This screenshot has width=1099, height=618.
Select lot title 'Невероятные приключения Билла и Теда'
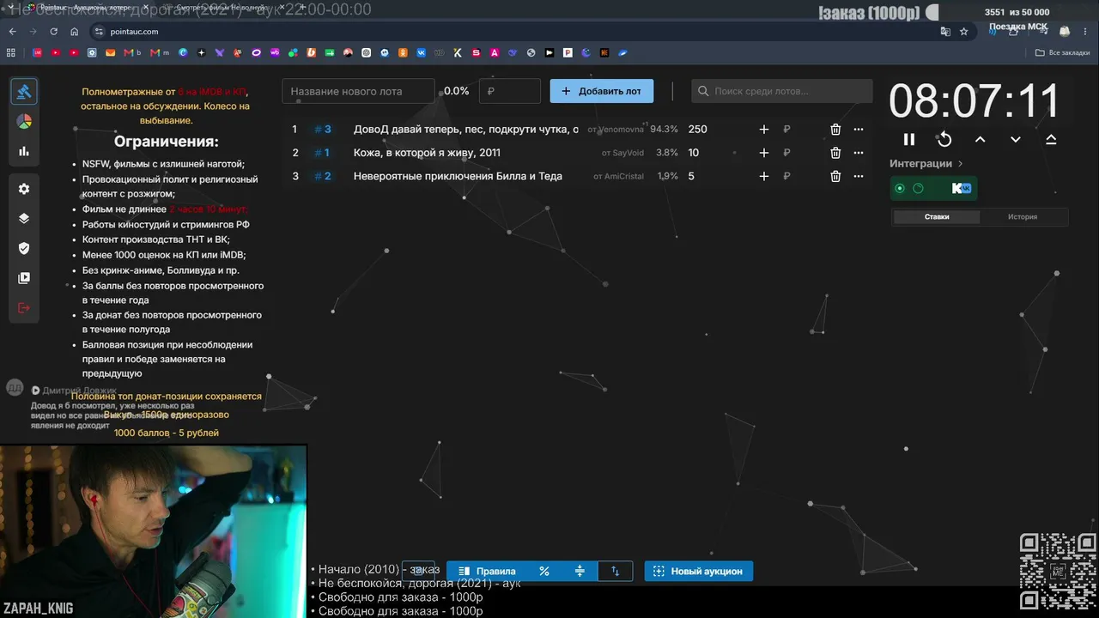point(458,176)
